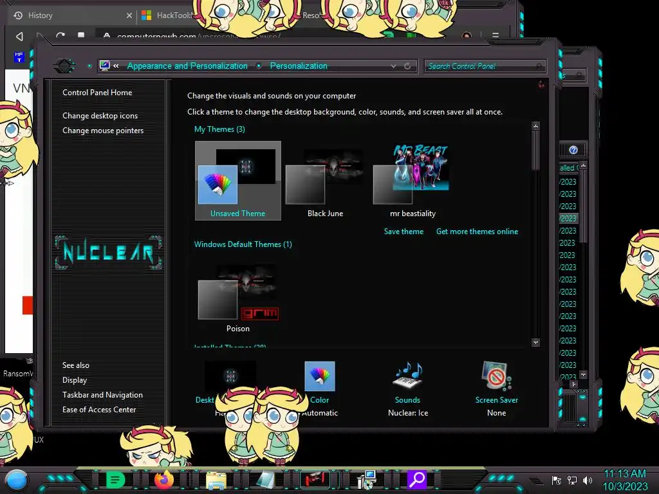Click the red spaceship taskbar icon
This screenshot has width=659, height=494.
click(x=315, y=479)
